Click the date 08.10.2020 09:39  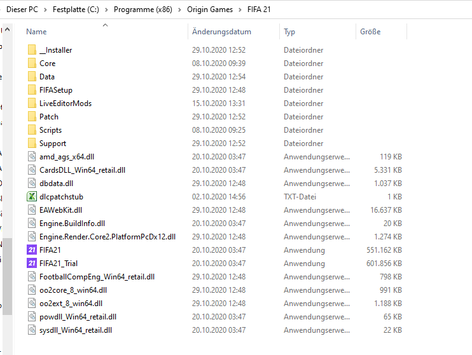pos(219,63)
